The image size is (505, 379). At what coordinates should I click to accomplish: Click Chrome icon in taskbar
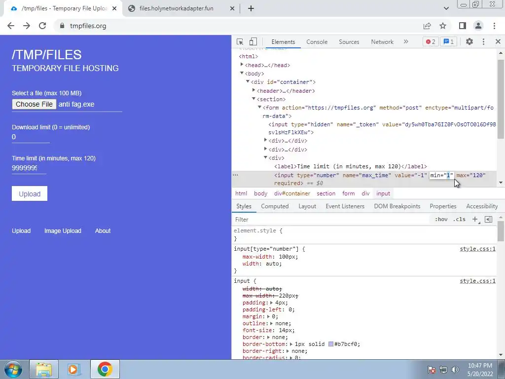click(x=105, y=369)
